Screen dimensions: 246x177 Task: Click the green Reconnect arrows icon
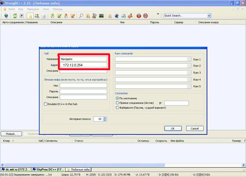[15, 16]
